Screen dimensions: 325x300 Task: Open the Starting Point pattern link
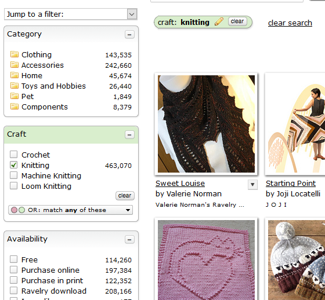[x=291, y=184]
